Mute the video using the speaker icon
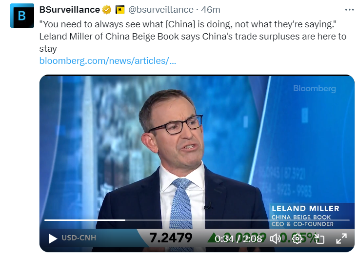This screenshot has height=257, width=358. tap(275, 239)
